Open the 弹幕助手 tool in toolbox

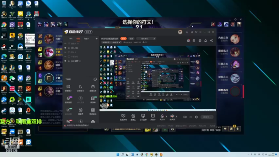pos(68,88)
